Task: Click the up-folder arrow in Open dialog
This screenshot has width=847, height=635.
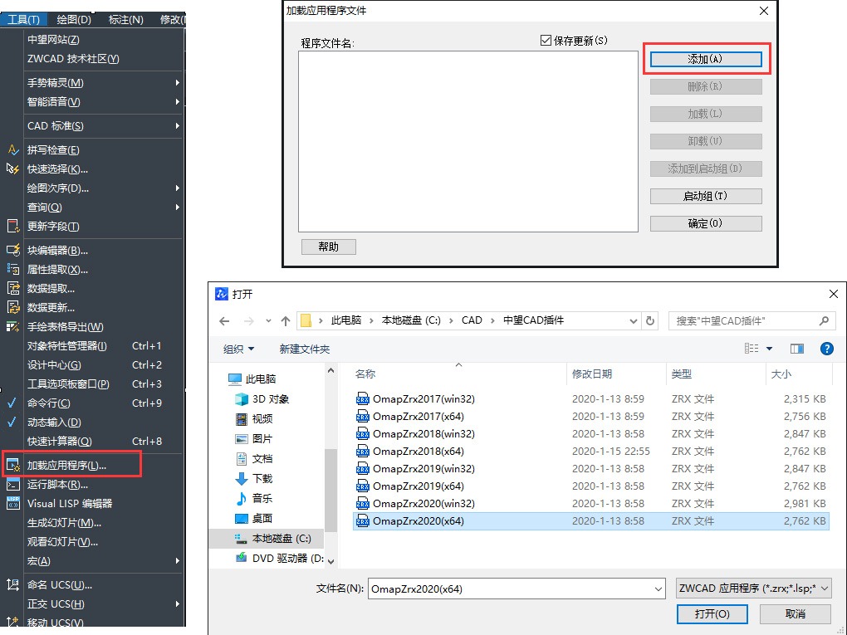Action: [x=286, y=320]
